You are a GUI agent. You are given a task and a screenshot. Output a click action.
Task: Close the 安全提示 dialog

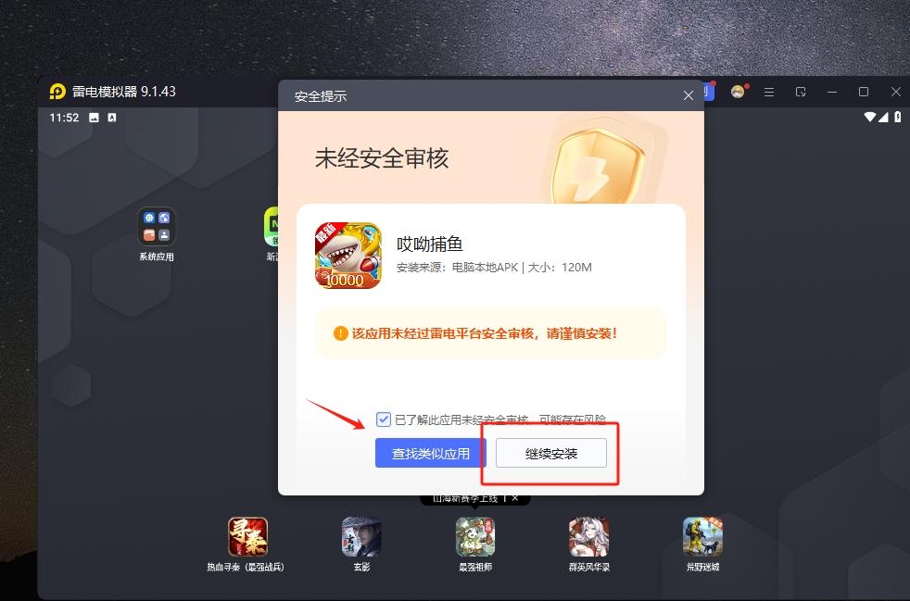[688, 95]
